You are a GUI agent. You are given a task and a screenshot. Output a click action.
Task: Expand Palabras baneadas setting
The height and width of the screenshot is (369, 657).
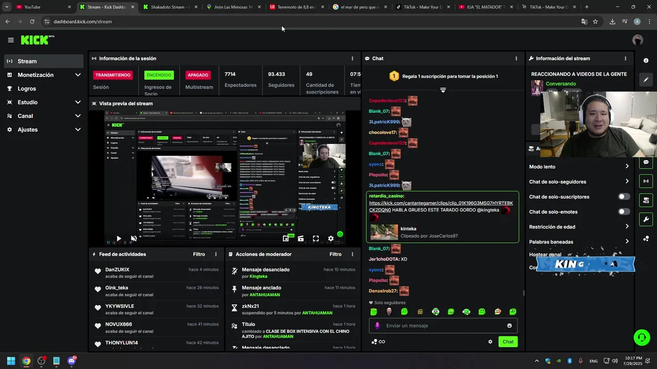(x=579, y=241)
